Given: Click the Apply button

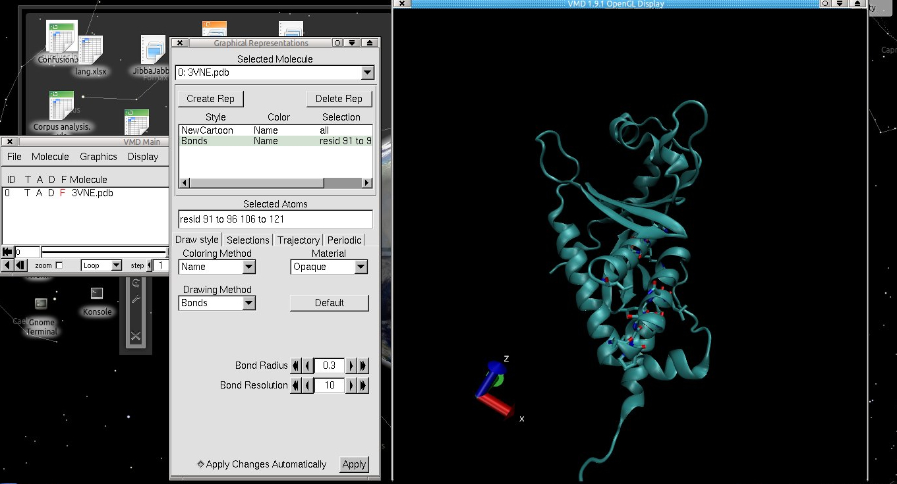Looking at the screenshot, I should [354, 464].
